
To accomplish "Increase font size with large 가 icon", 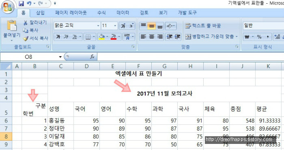I will click(x=123, y=26).
